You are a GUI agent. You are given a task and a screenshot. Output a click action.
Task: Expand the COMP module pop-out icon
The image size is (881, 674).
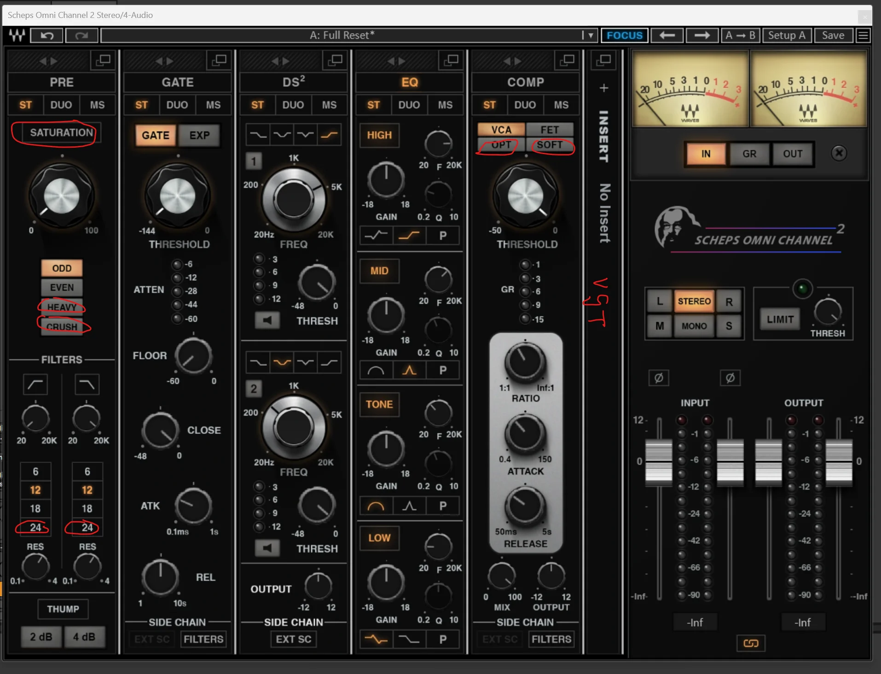coord(567,60)
